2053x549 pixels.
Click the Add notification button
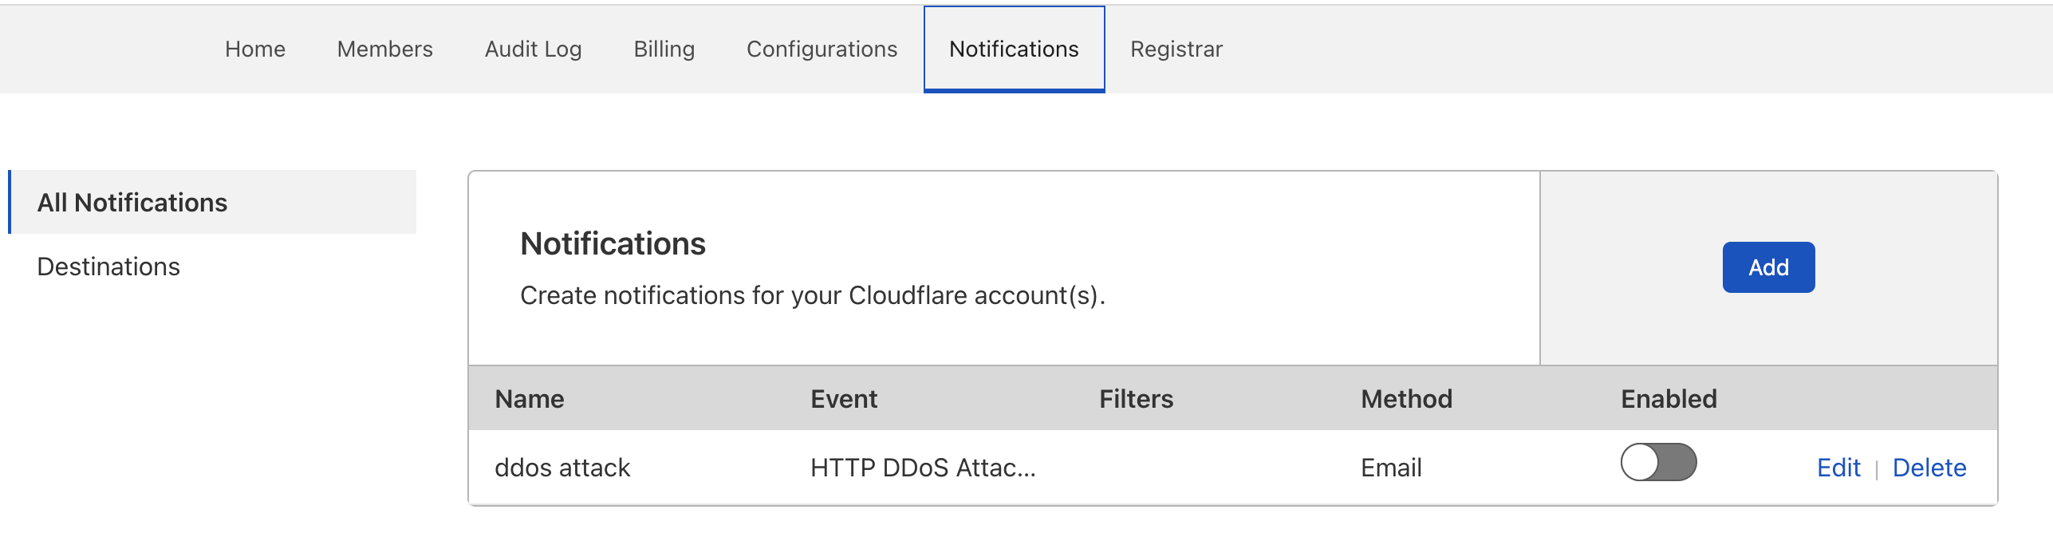[1767, 267]
